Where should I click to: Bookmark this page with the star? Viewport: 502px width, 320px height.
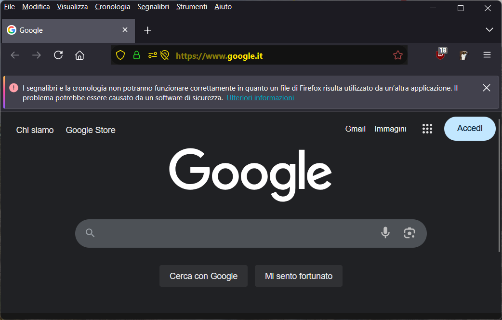398,55
